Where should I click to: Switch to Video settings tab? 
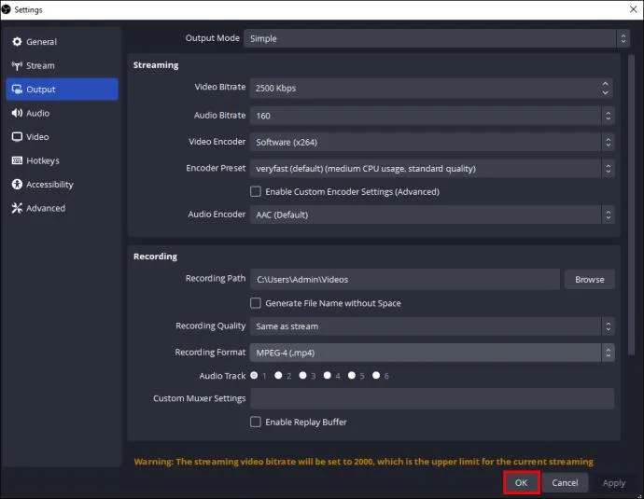[x=62, y=137]
